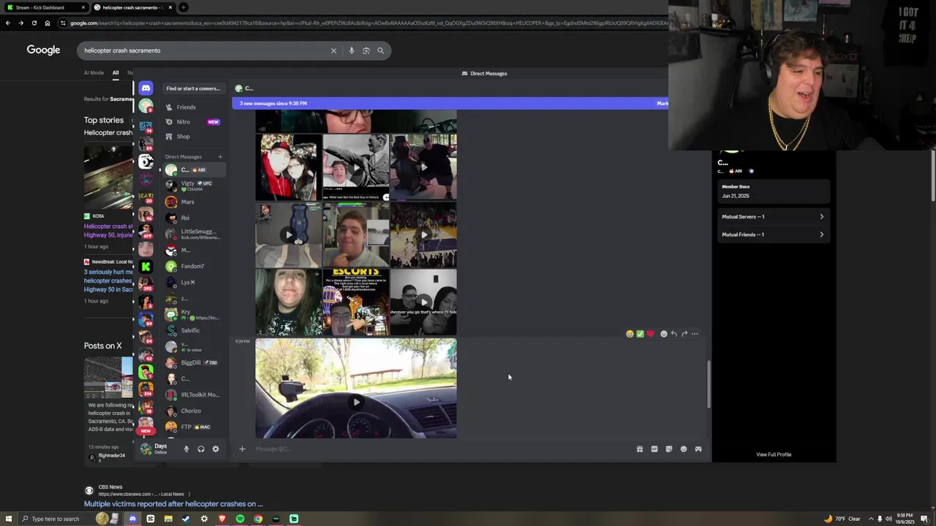
Task: Open the ESCORTS image thumbnail
Action: [356, 302]
